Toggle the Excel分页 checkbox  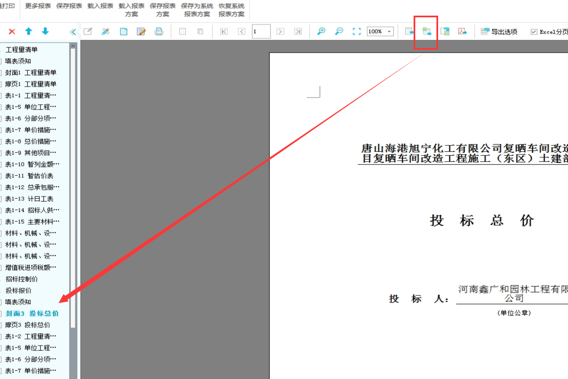point(533,32)
